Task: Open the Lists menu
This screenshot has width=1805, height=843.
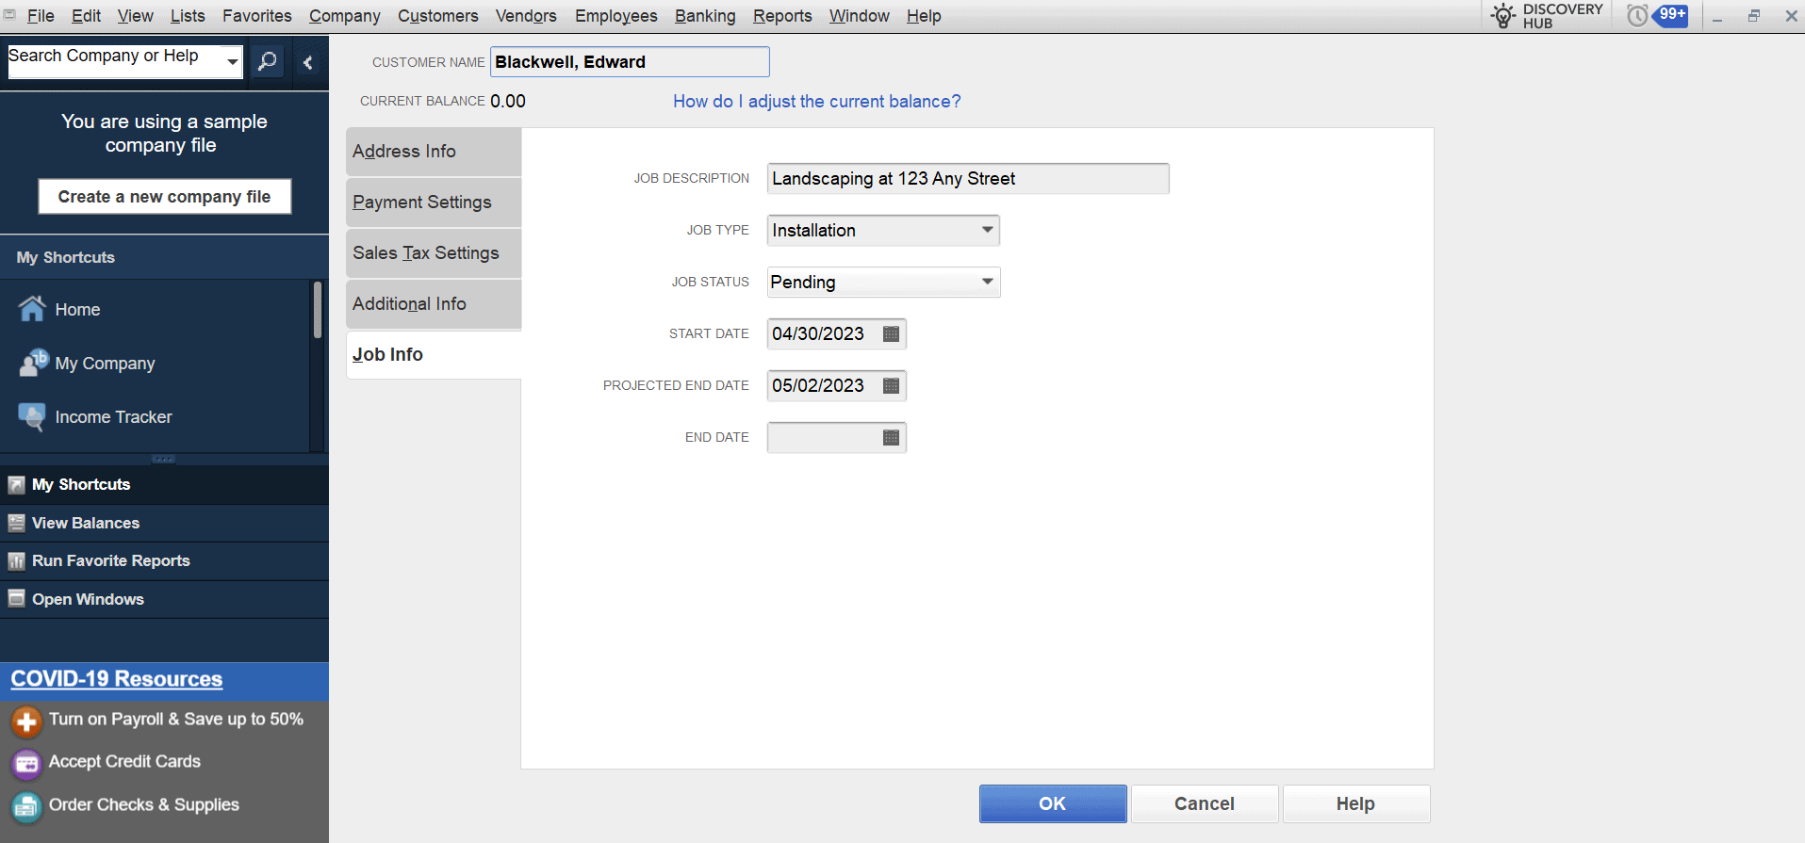Action: (x=188, y=16)
